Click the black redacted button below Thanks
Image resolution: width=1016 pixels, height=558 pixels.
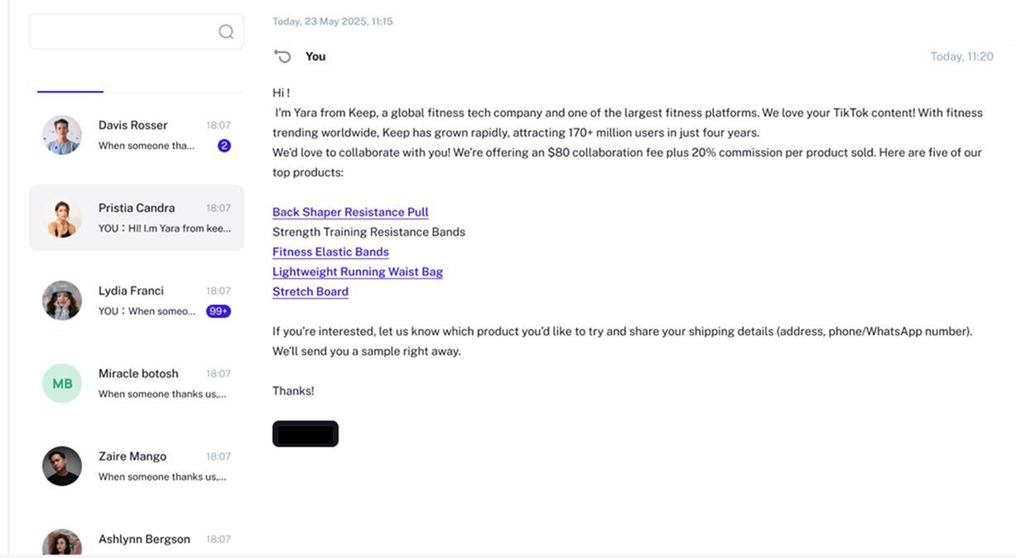[x=306, y=434]
